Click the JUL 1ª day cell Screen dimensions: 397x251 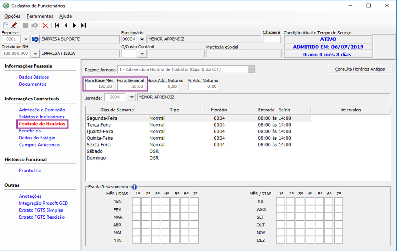pyautogui.click(x=280, y=202)
